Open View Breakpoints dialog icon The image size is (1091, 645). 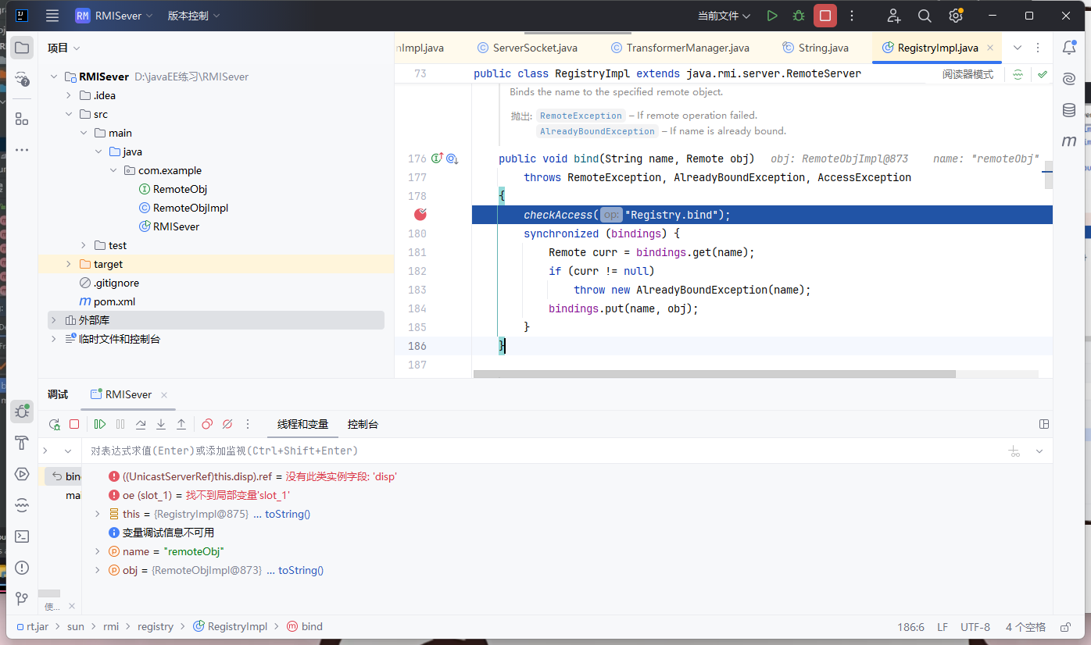pos(207,424)
